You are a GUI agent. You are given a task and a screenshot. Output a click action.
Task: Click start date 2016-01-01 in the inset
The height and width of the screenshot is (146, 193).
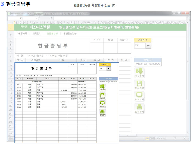pos(103,81)
